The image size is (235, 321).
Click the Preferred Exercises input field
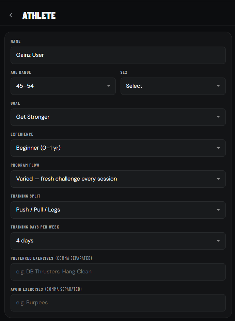(x=118, y=272)
